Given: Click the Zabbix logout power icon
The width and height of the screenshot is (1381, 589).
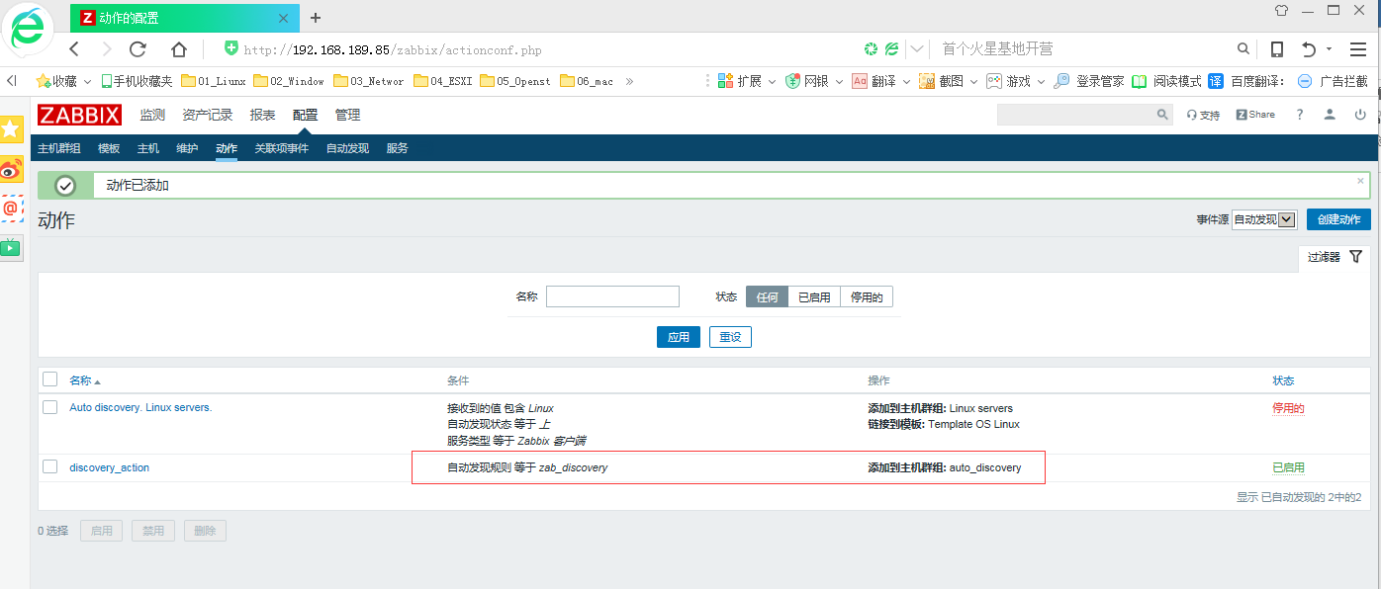Looking at the screenshot, I should click(x=1360, y=115).
